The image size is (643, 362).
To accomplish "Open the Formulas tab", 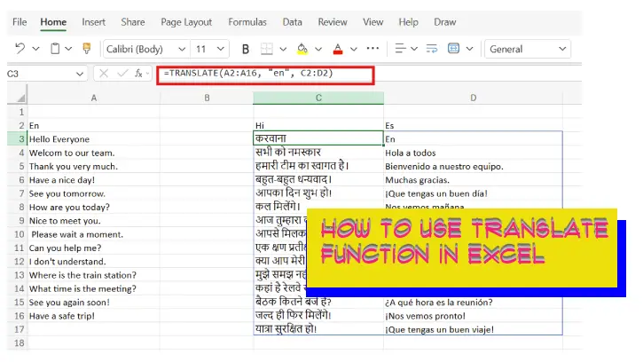I will pos(247,22).
